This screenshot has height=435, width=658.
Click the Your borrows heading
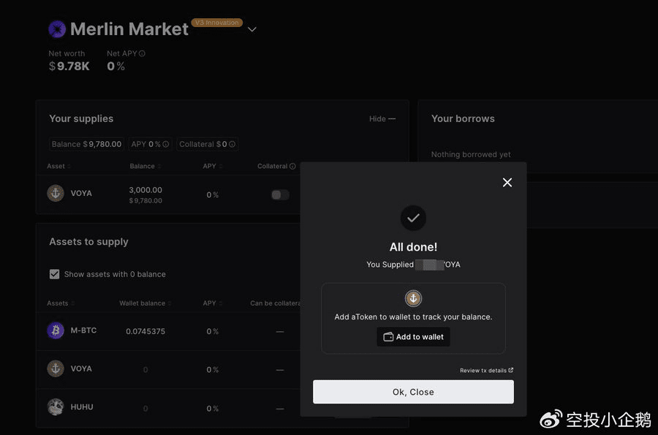click(463, 118)
